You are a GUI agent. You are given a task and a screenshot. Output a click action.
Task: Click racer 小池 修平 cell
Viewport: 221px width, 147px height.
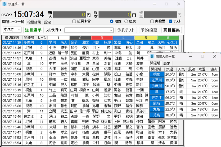pyautogui.click(x=58, y=48)
